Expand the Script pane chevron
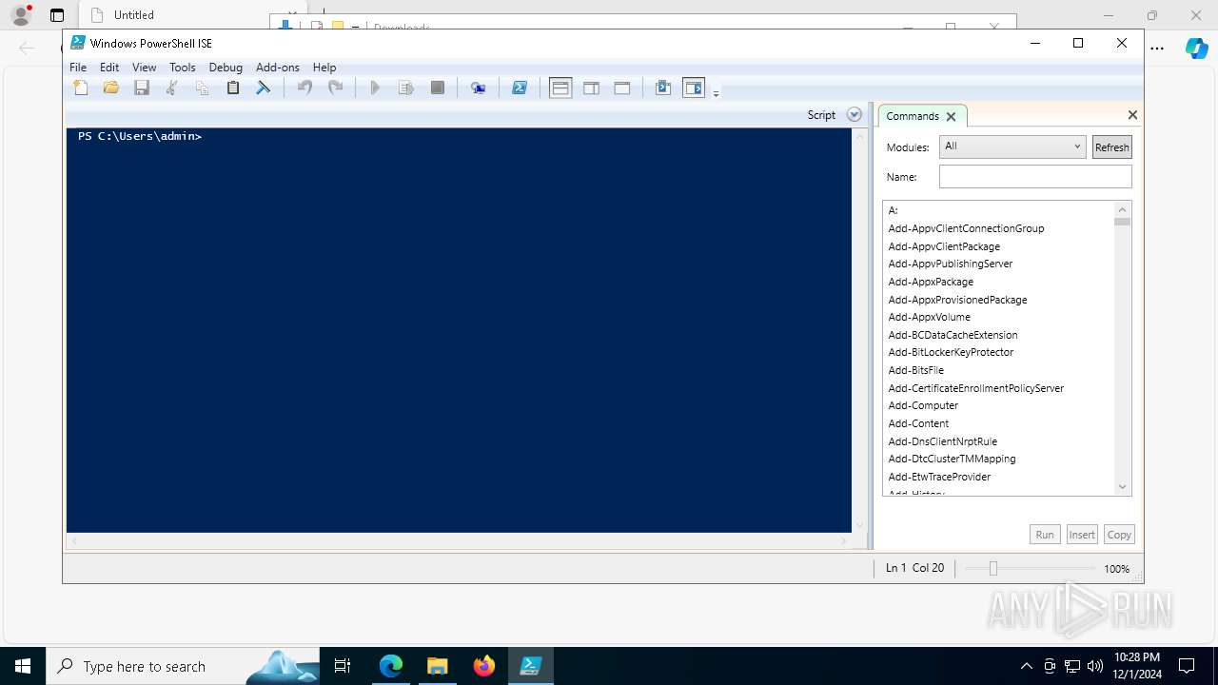Viewport: 1218px width, 685px height. click(855, 114)
